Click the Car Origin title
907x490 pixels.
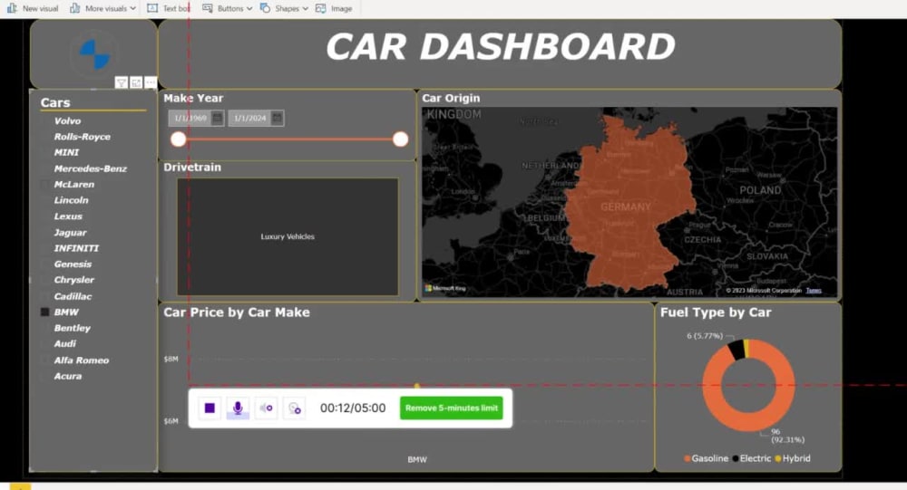tap(451, 98)
